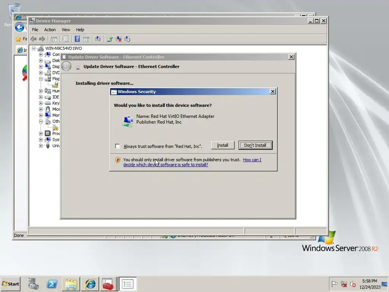Viewport: 389px width, 292px height.
Task: Click the blue Help toolbar icon
Action: (77, 39)
